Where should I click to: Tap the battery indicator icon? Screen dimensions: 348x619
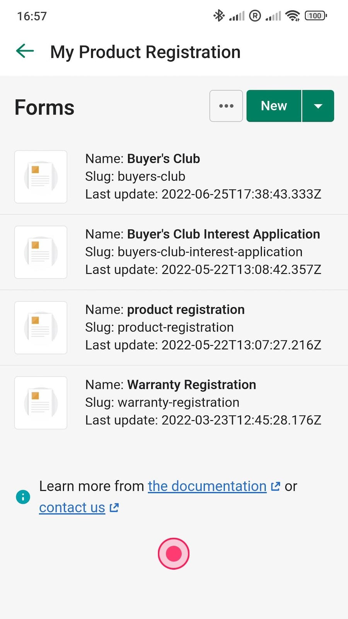click(316, 16)
